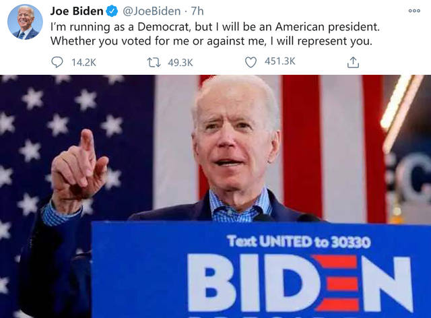
Task: Open the three-dot more options menu
Action: [x=414, y=11]
